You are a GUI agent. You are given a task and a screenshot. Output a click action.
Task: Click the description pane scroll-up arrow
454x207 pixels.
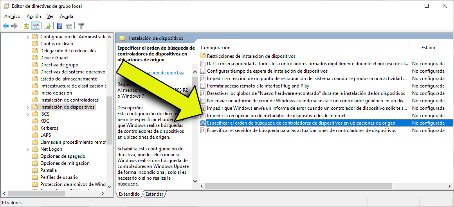pyautogui.click(x=195, y=72)
